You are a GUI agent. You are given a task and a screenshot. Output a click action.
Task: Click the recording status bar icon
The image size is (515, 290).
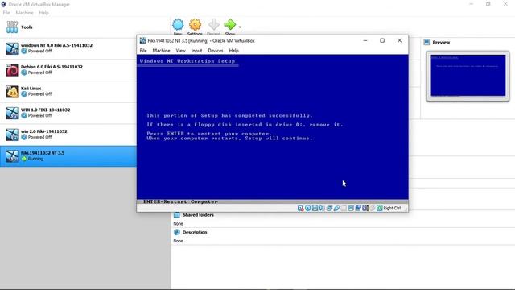358,208
